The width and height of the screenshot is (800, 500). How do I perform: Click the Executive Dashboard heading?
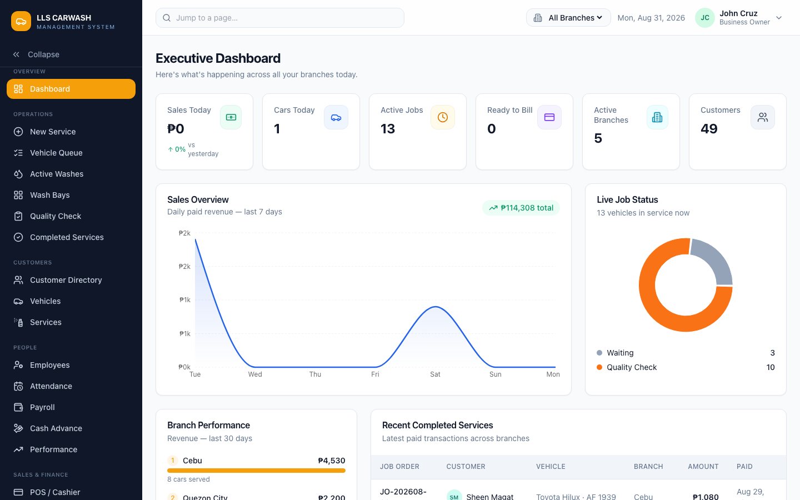pyautogui.click(x=218, y=58)
